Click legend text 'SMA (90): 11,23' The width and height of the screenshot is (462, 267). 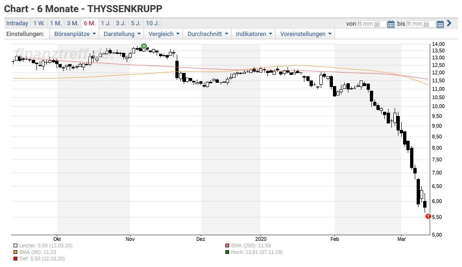[x=37, y=252]
